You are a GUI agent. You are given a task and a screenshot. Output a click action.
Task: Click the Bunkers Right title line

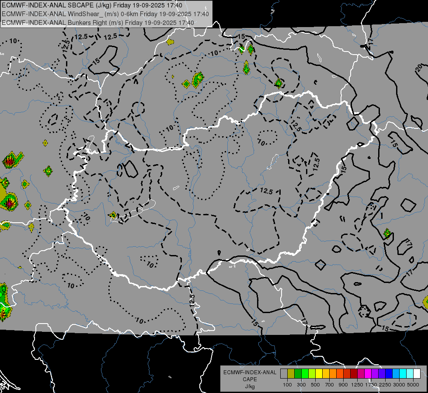98,23
